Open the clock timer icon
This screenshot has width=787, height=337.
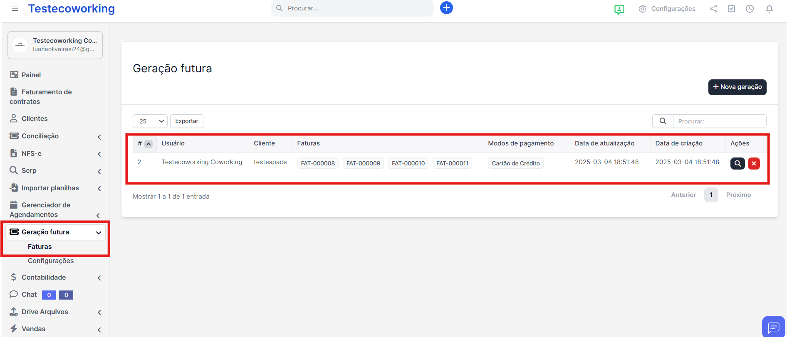(x=750, y=9)
